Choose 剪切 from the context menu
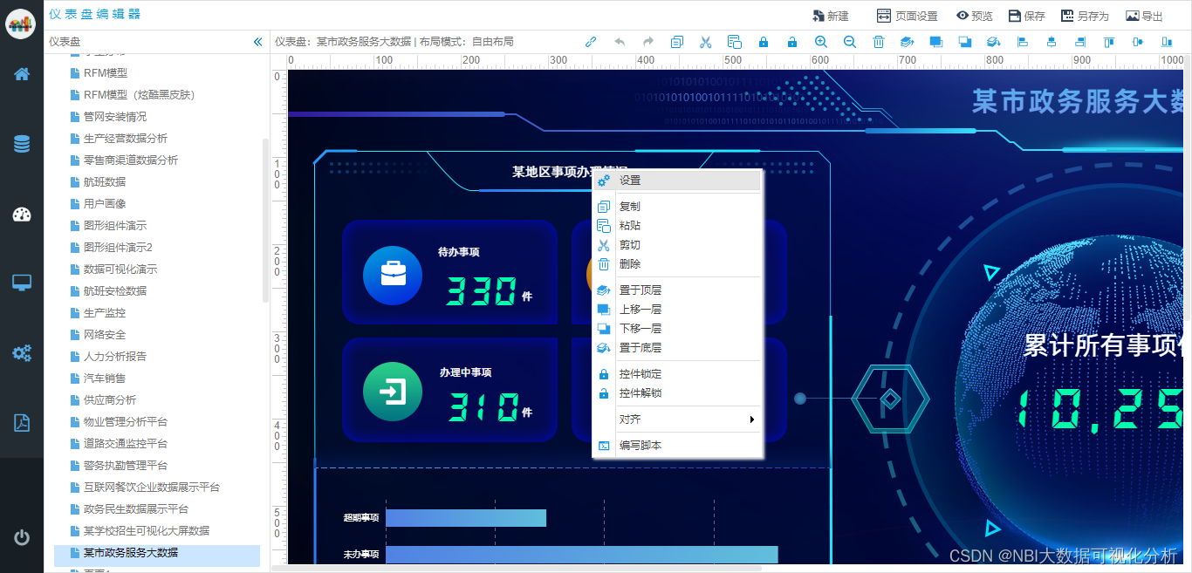Viewport: 1192px width, 573px height. [x=677, y=245]
